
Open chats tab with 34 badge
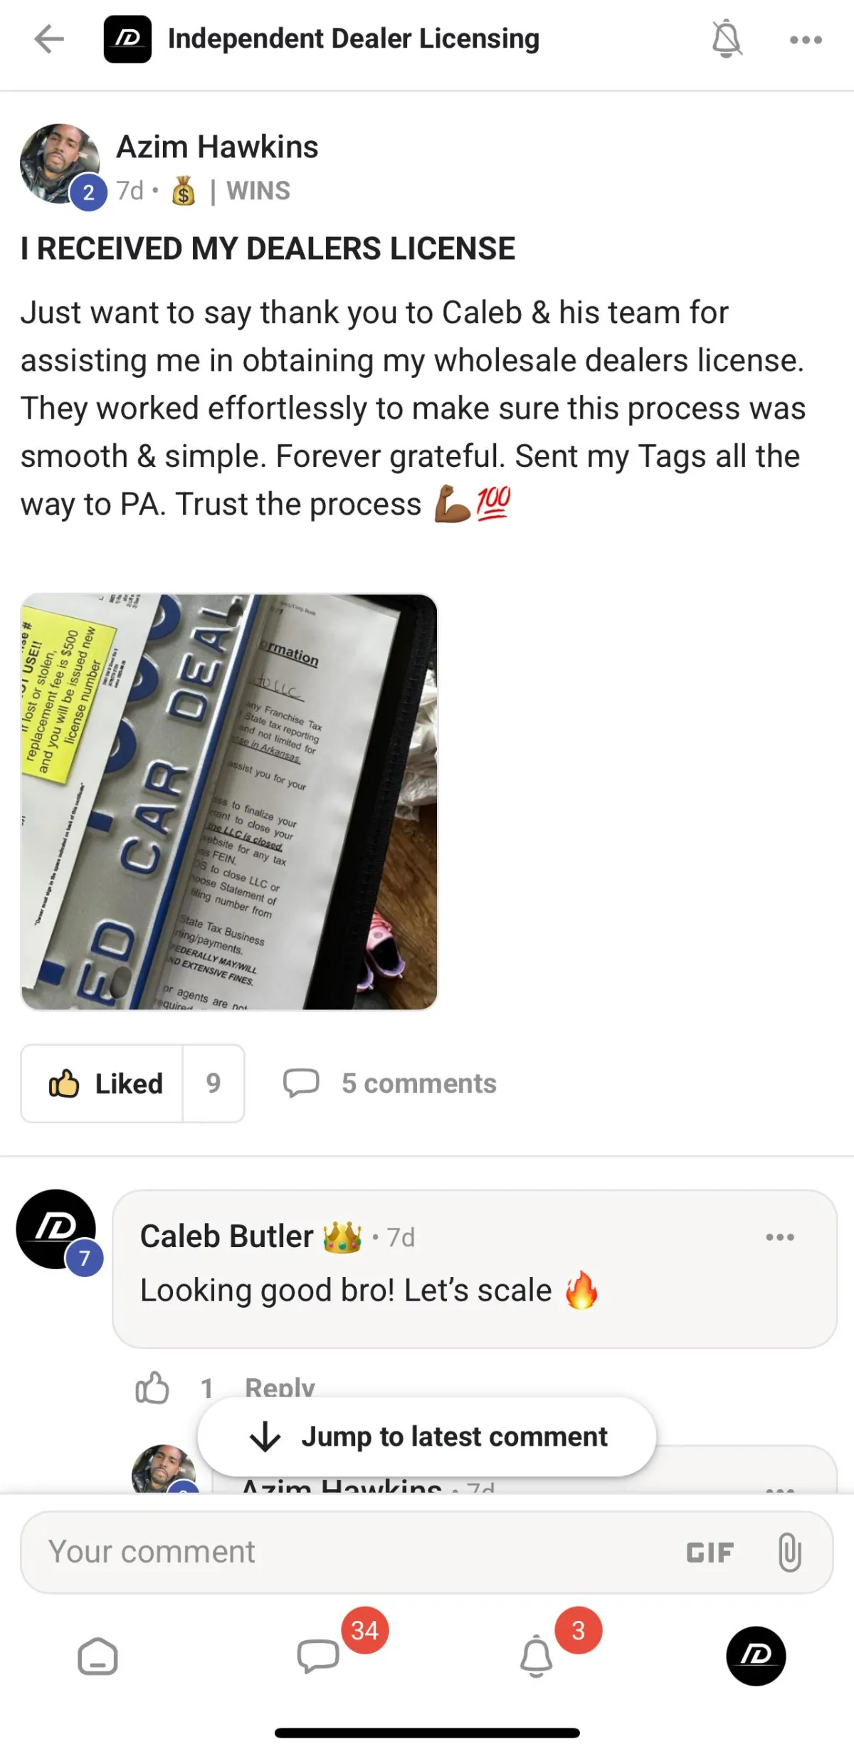click(x=319, y=1656)
